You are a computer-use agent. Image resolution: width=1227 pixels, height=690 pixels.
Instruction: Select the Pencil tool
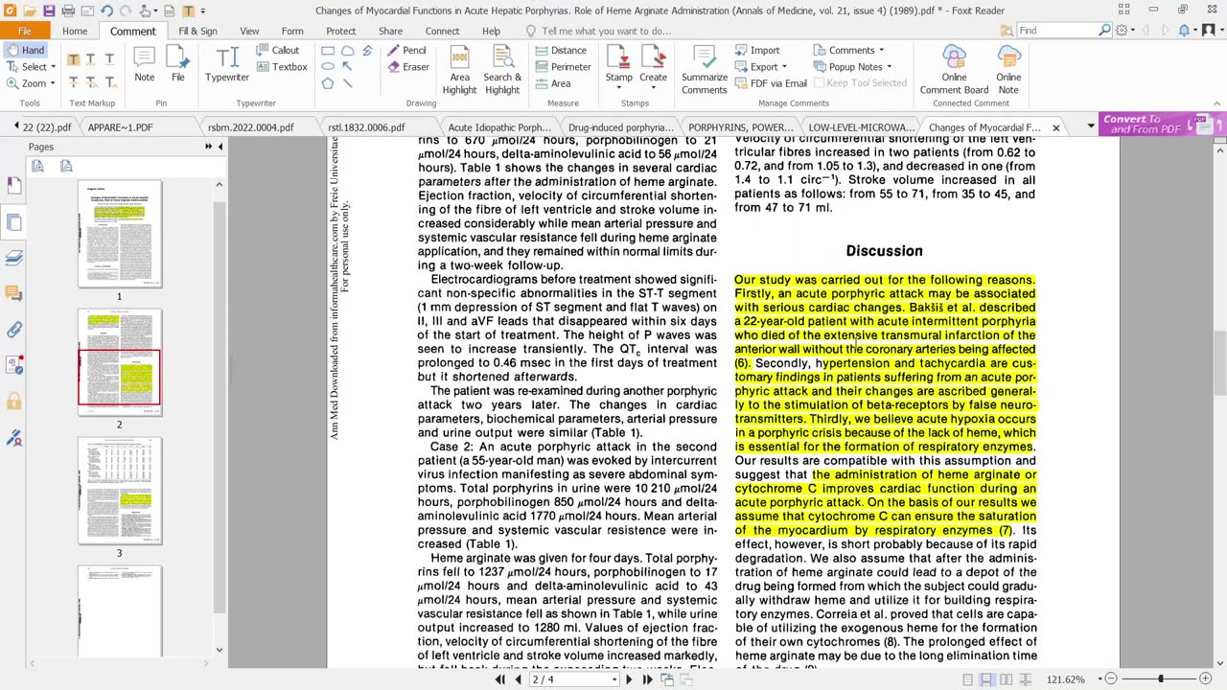click(406, 50)
